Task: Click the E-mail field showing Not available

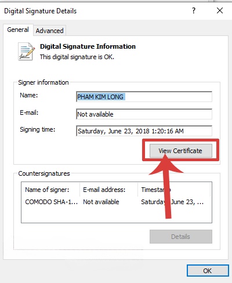Action: click(144, 114)
